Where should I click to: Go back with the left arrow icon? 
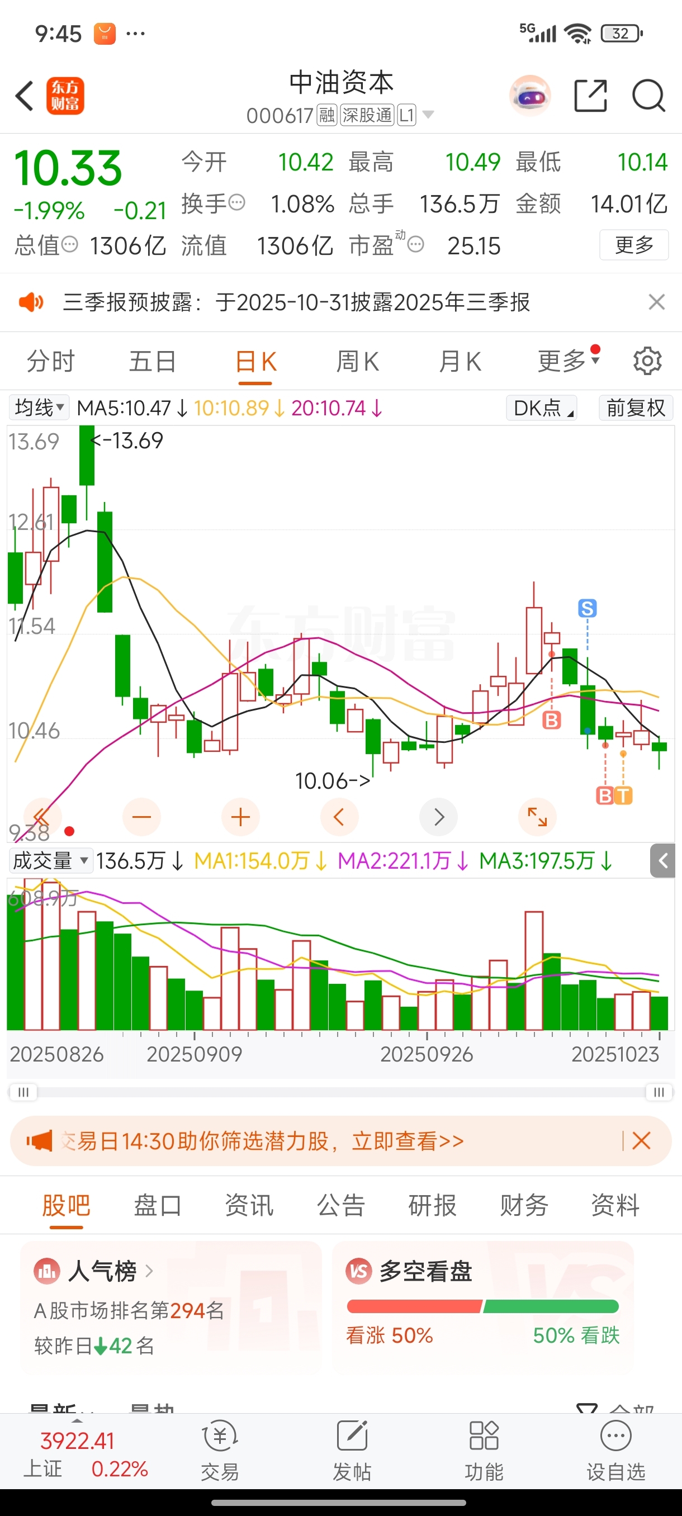(x=25, y=96)
